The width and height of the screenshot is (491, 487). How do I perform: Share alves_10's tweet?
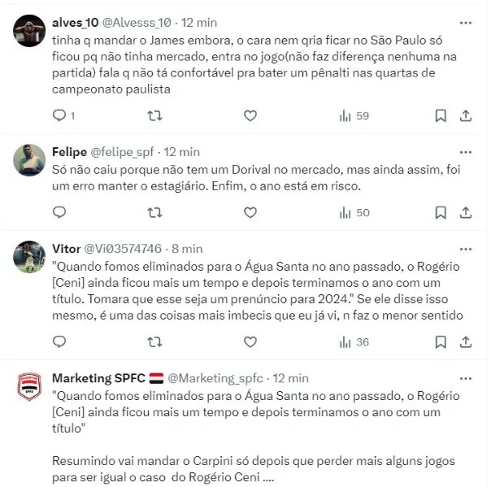466,116
